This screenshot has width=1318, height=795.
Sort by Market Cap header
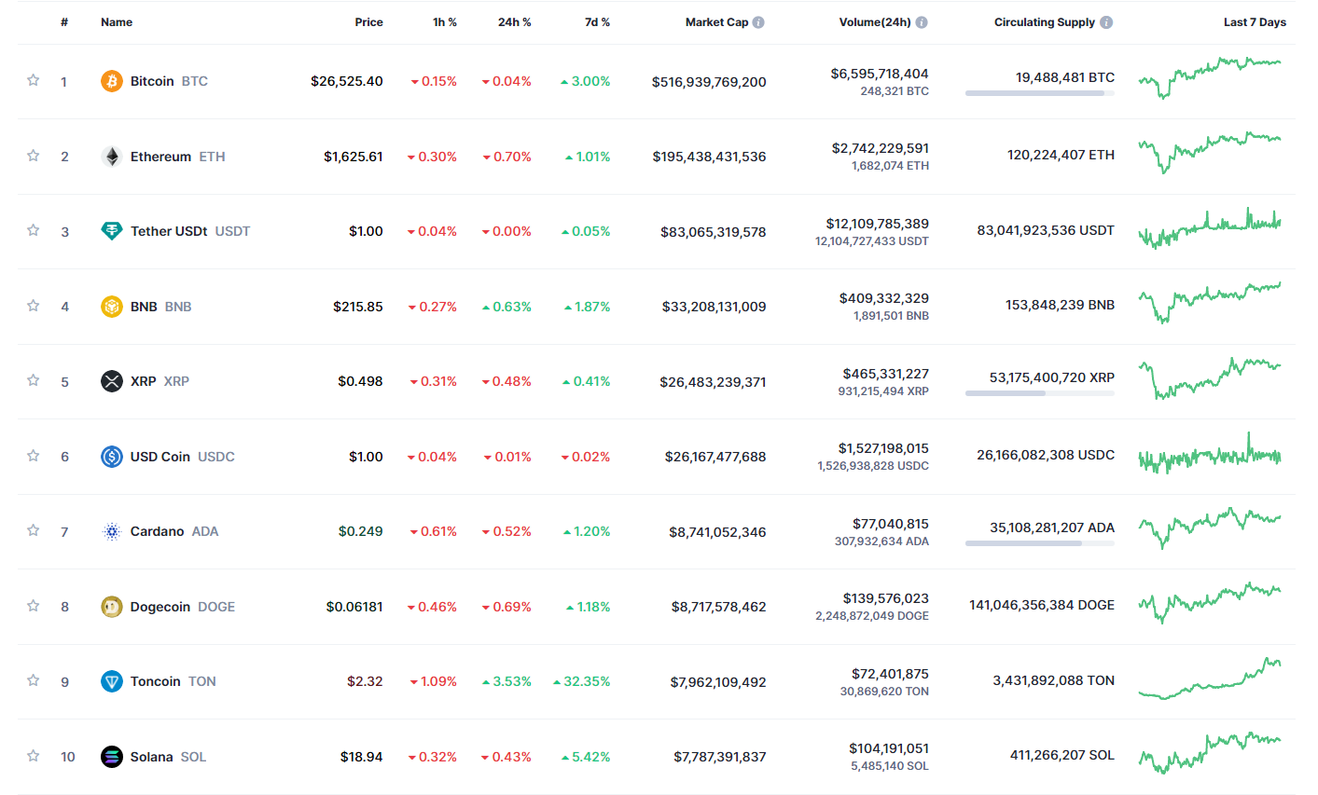point(716,22)
